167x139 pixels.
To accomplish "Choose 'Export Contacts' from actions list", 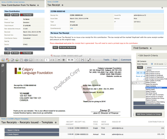I will coord(151,86).
